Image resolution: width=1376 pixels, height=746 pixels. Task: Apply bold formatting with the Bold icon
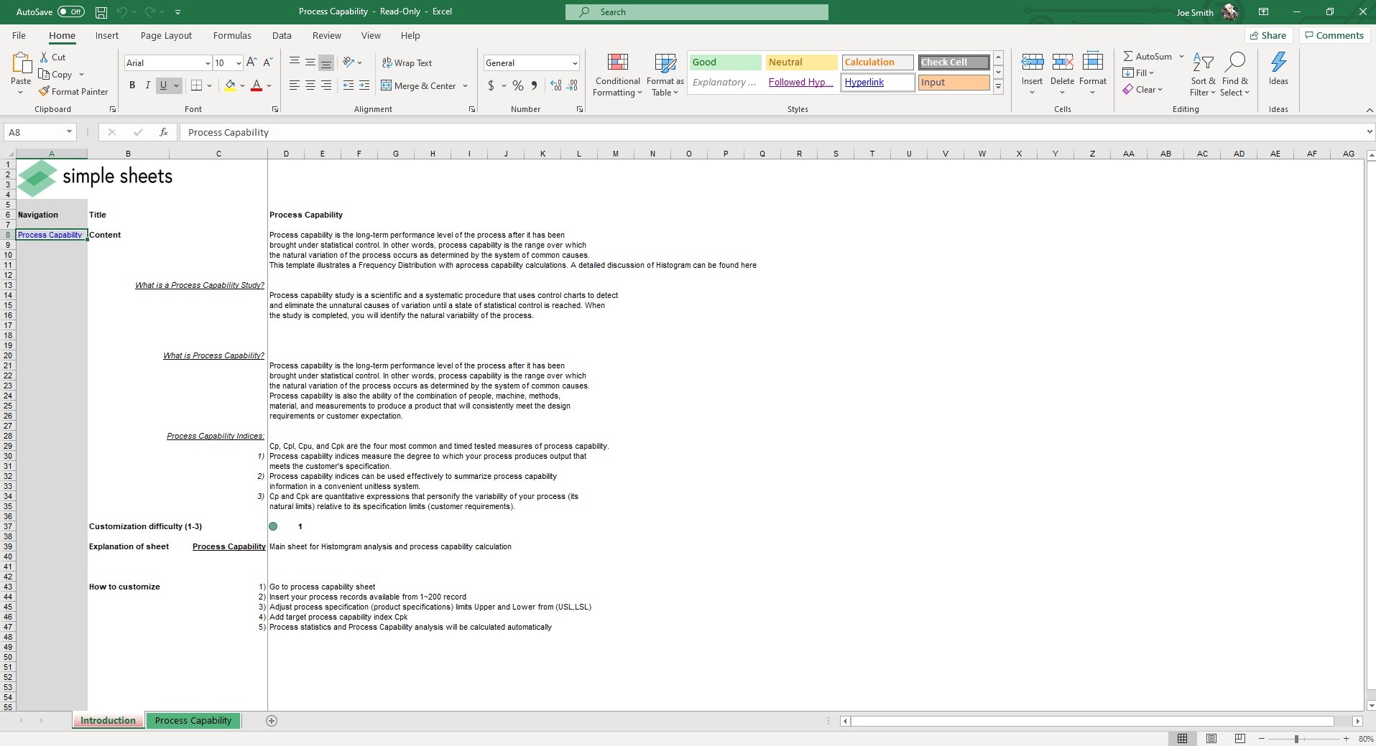132,85
